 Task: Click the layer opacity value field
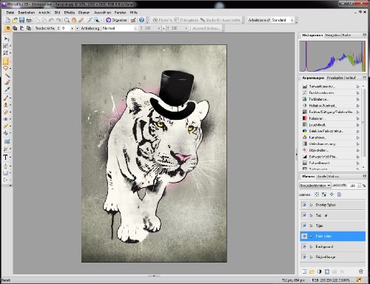click(353, 186)
